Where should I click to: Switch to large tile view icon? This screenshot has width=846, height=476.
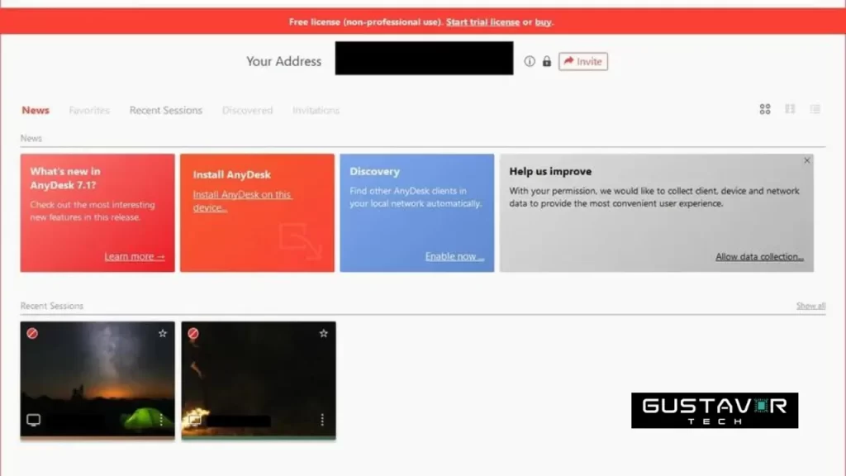(764, 110)
